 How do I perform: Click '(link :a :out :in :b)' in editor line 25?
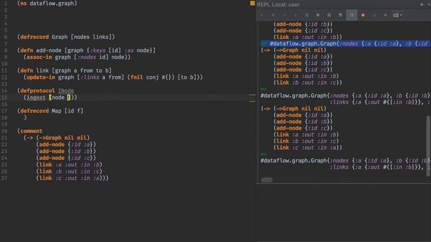(69, 165)
